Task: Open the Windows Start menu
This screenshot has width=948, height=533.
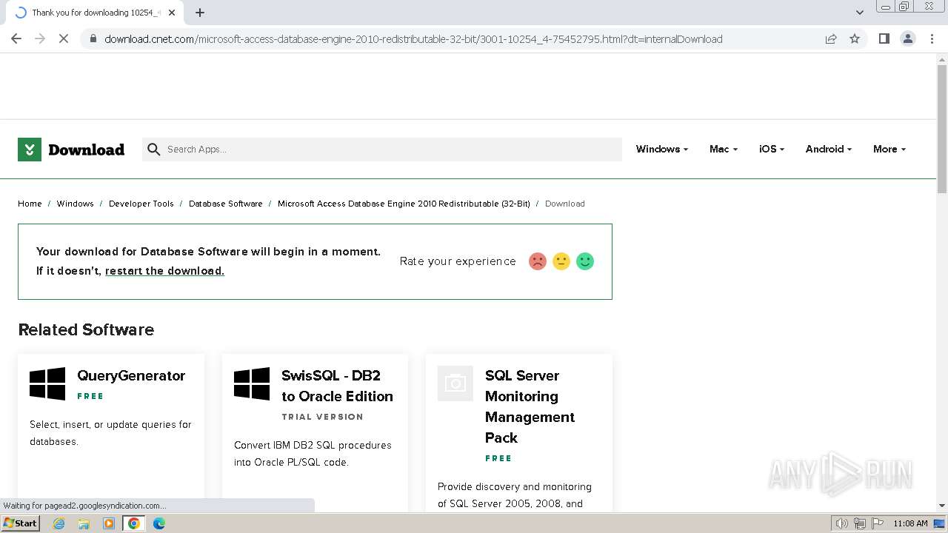Action: 21,523
